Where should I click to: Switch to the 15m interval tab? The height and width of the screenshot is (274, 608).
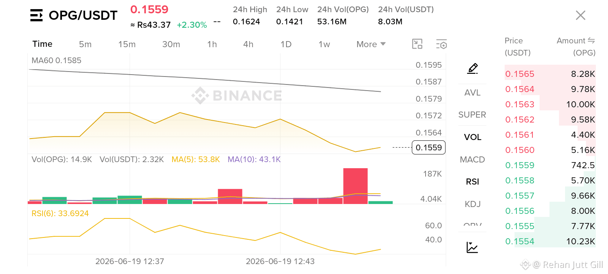[x=127, y=44]
